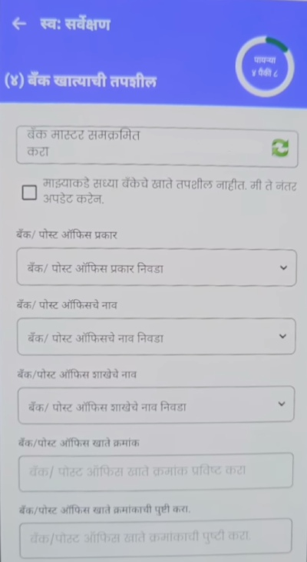Click the chevron of bank name selector
Image resolution: width=307 pixels, height=562 pixels.
282,336
